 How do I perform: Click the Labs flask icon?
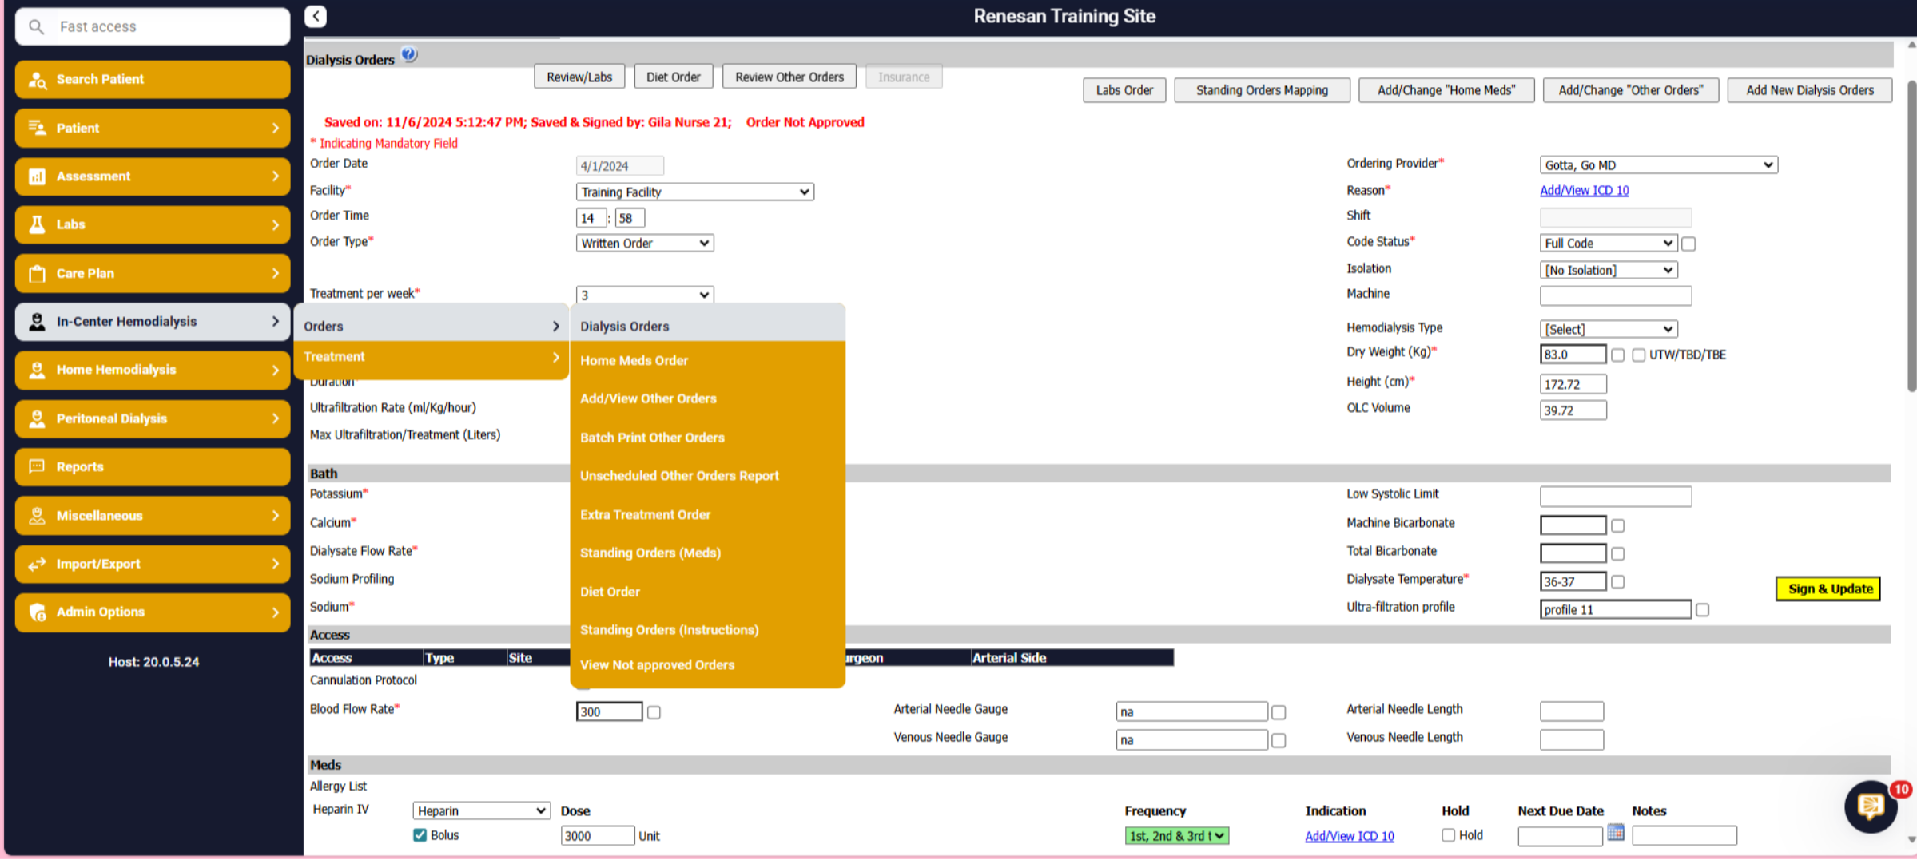tap(37, 224)
